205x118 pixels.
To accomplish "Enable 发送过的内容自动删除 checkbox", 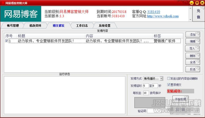I will tap(169, 78).
